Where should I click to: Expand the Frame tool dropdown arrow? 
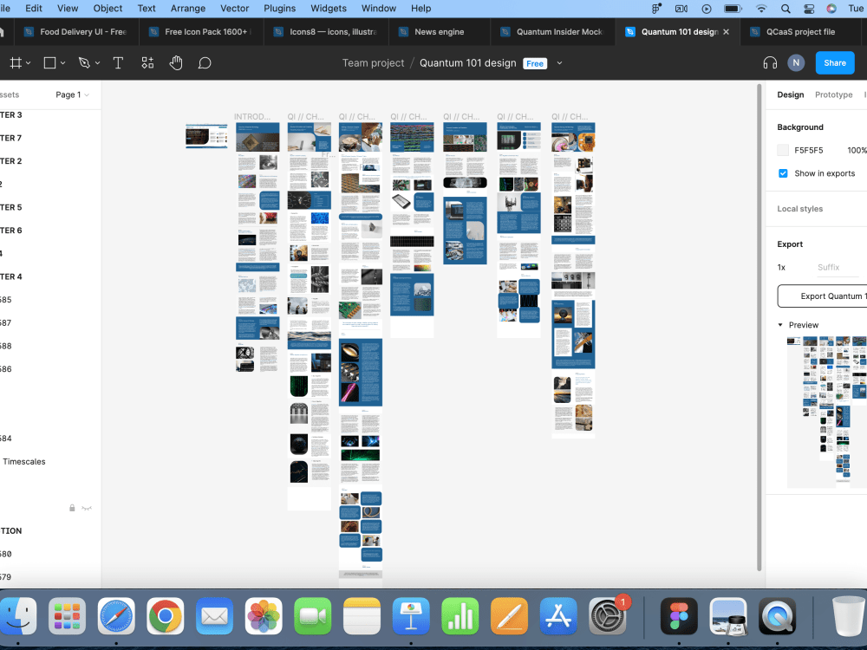point(29,63)
